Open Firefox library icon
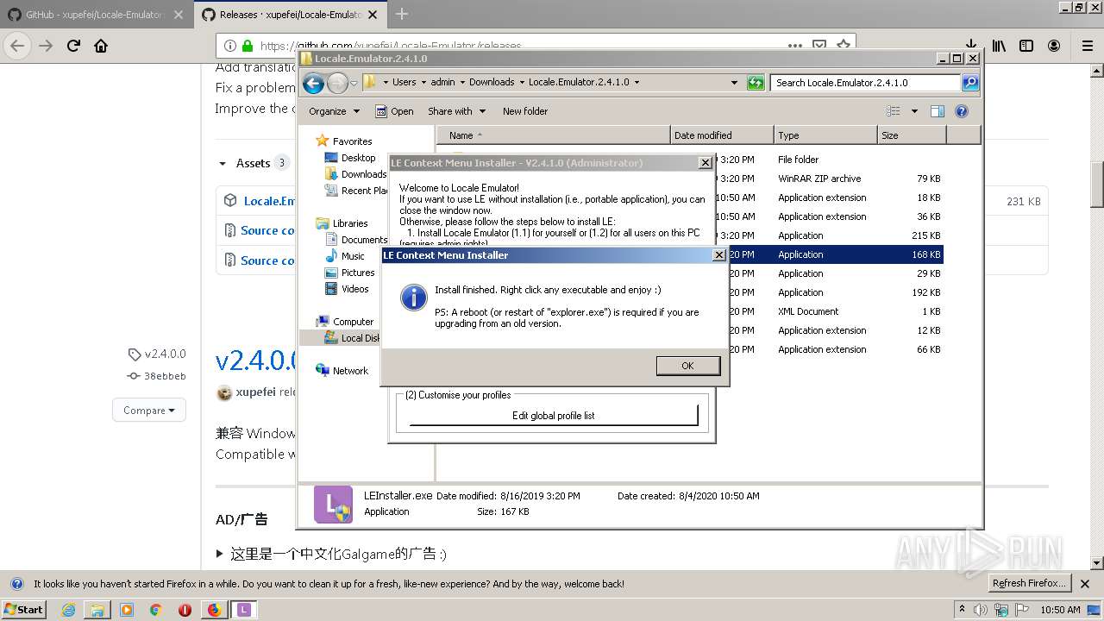Viewport: 1104px width, 621px height. 999,46
